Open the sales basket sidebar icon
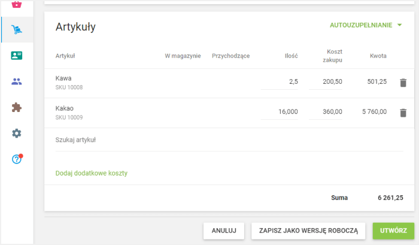The height and width of the screenshot is (245, 419). (x=17, y=4)
